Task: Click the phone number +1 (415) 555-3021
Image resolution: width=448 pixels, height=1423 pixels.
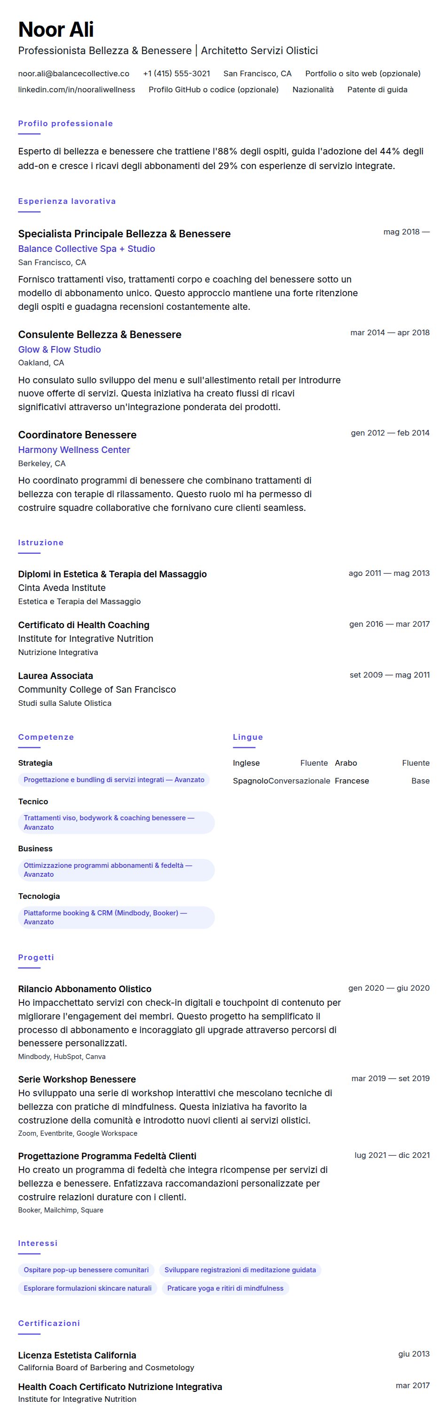Action: 177,73
